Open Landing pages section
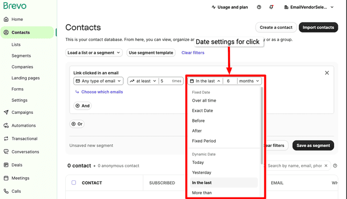 tap(26, 78)
